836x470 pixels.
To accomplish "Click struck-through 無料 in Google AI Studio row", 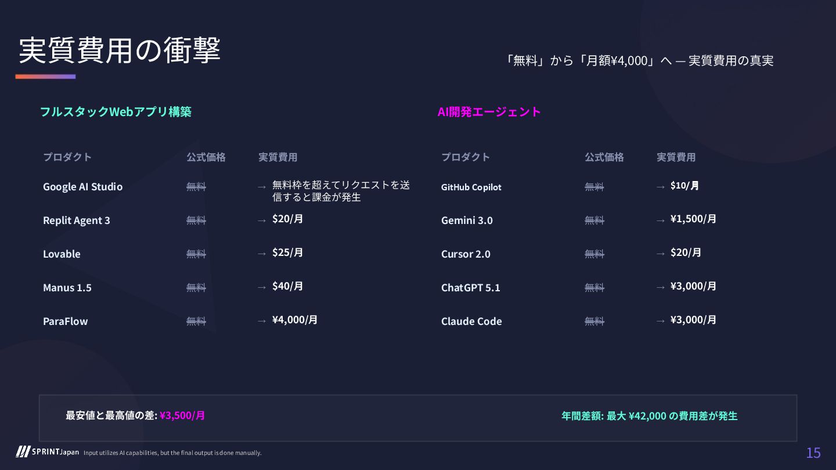I will pyautogui.click(x=196, y=187).
